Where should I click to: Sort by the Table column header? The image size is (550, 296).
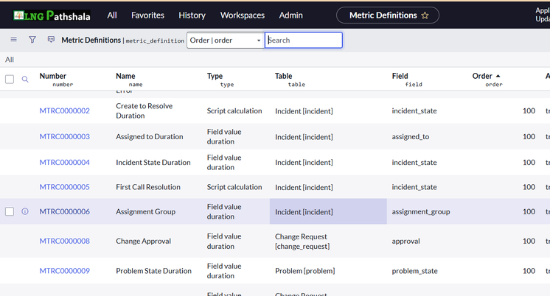click(283, 76)
